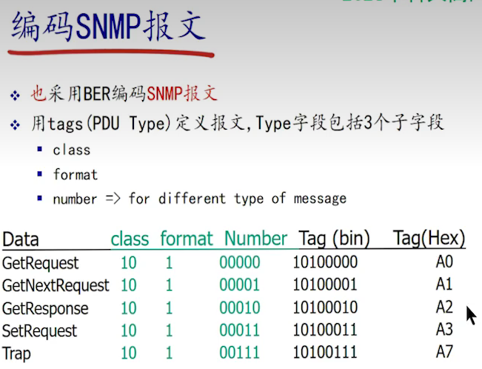The width and height of the screenshot is (482, 369).
Task: Click hex tag A0
Action: point(444,262)
